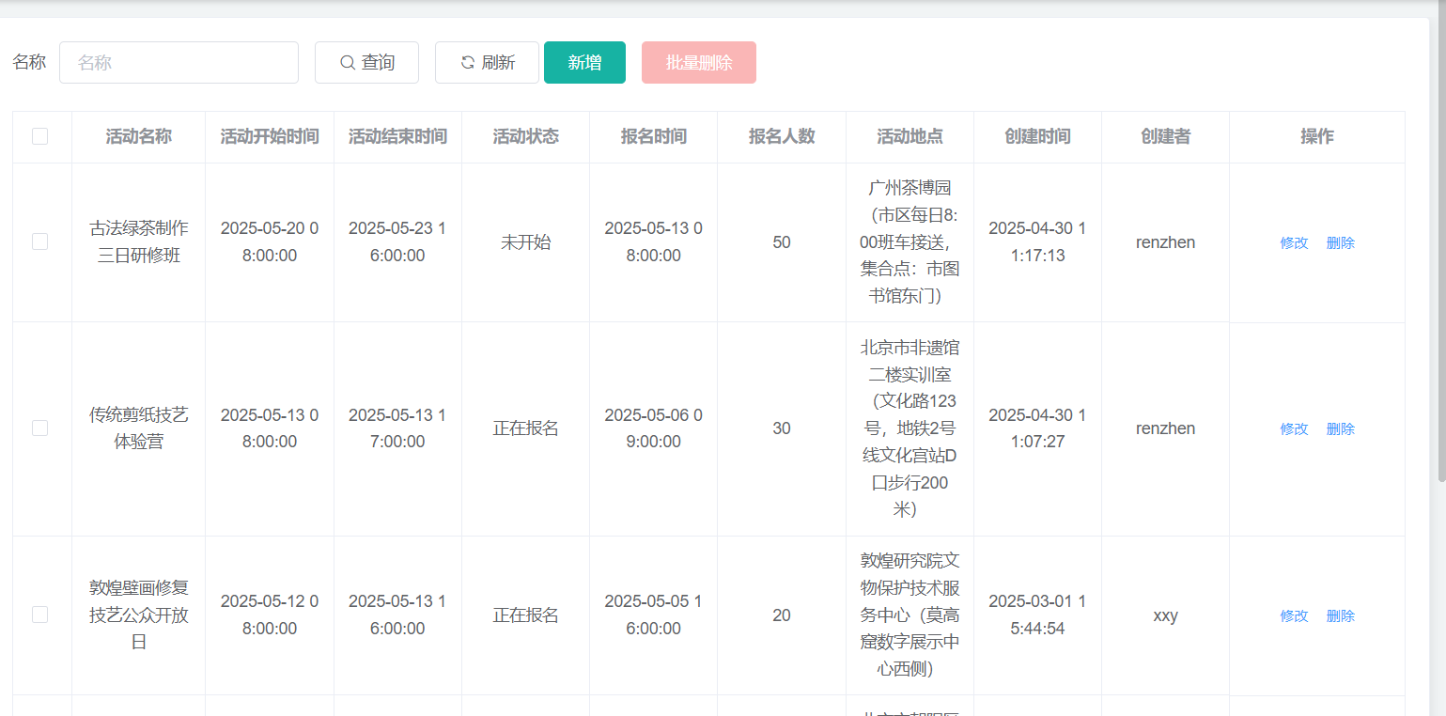Click the 刷新 refresh button
The width and height of the screenshot is (1446, 716).
pos(487,63)
